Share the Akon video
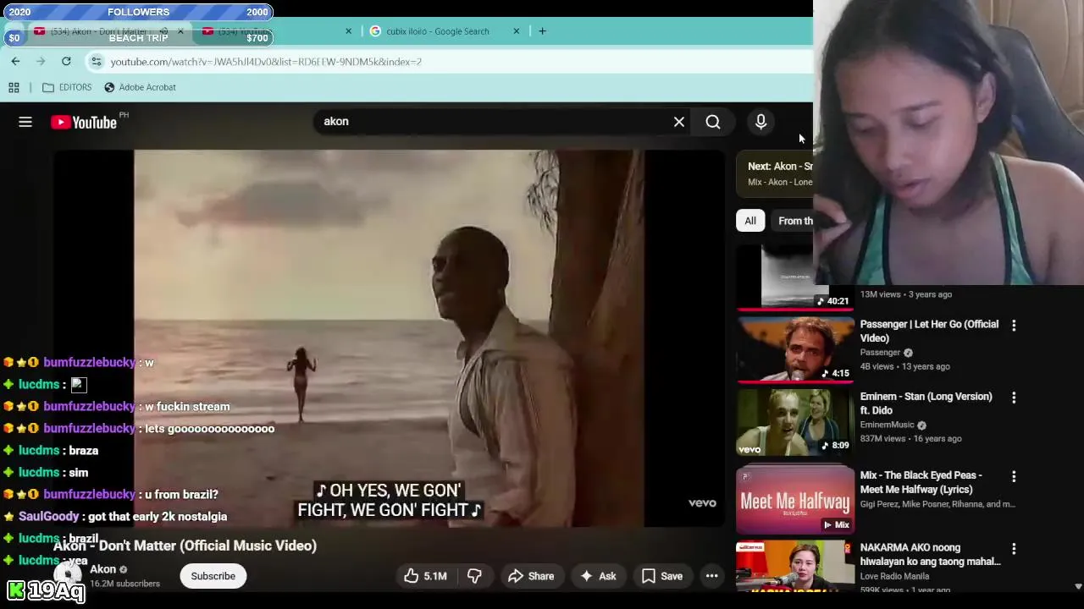The image size is (1084, 609). click(x=531, y=576)
